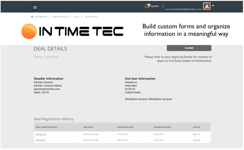The height and width of the screenshot is (150, 244).
Task: Click Distributor Account text
Action: pyautogui.click(x=149, y=99)
